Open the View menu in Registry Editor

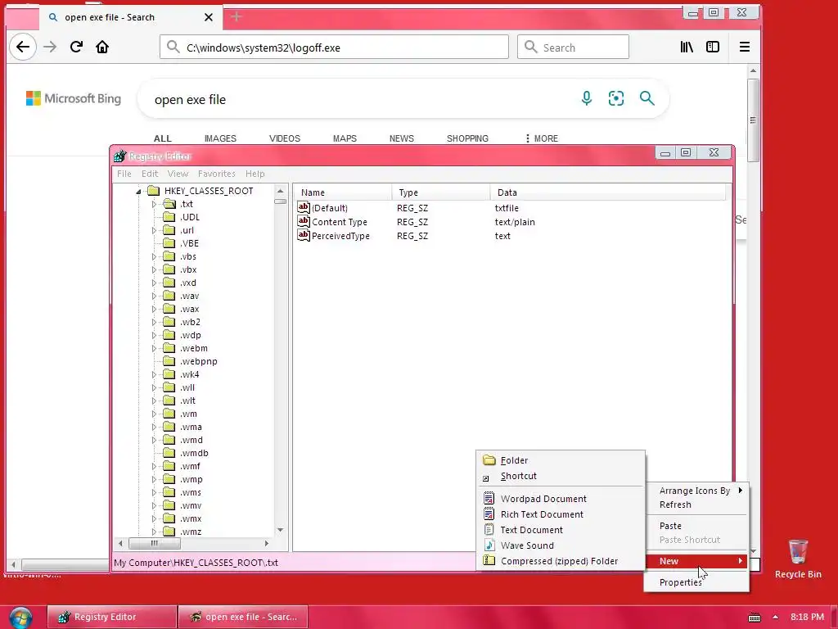(178, 174)
